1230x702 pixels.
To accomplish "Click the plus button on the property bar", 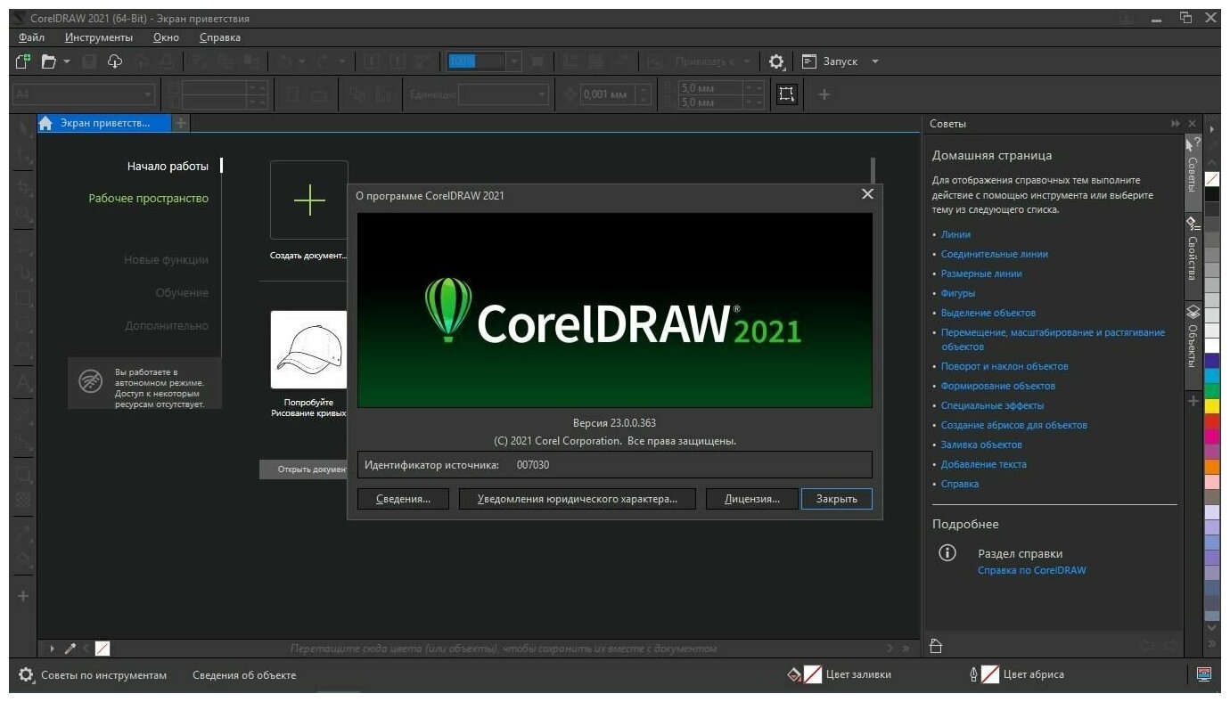I will pos(824,94).
